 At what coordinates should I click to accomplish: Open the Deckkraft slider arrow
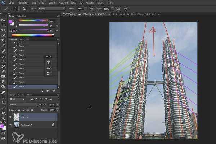click(58, 105)
